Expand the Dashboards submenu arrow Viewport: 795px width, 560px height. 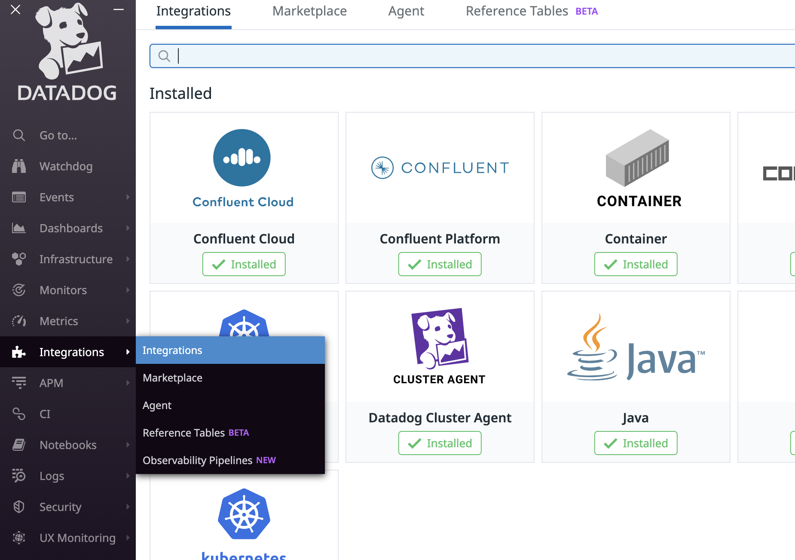tap(128, 228)
